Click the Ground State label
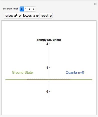This screenshot has width=98, height=117. tap(22, 72)
